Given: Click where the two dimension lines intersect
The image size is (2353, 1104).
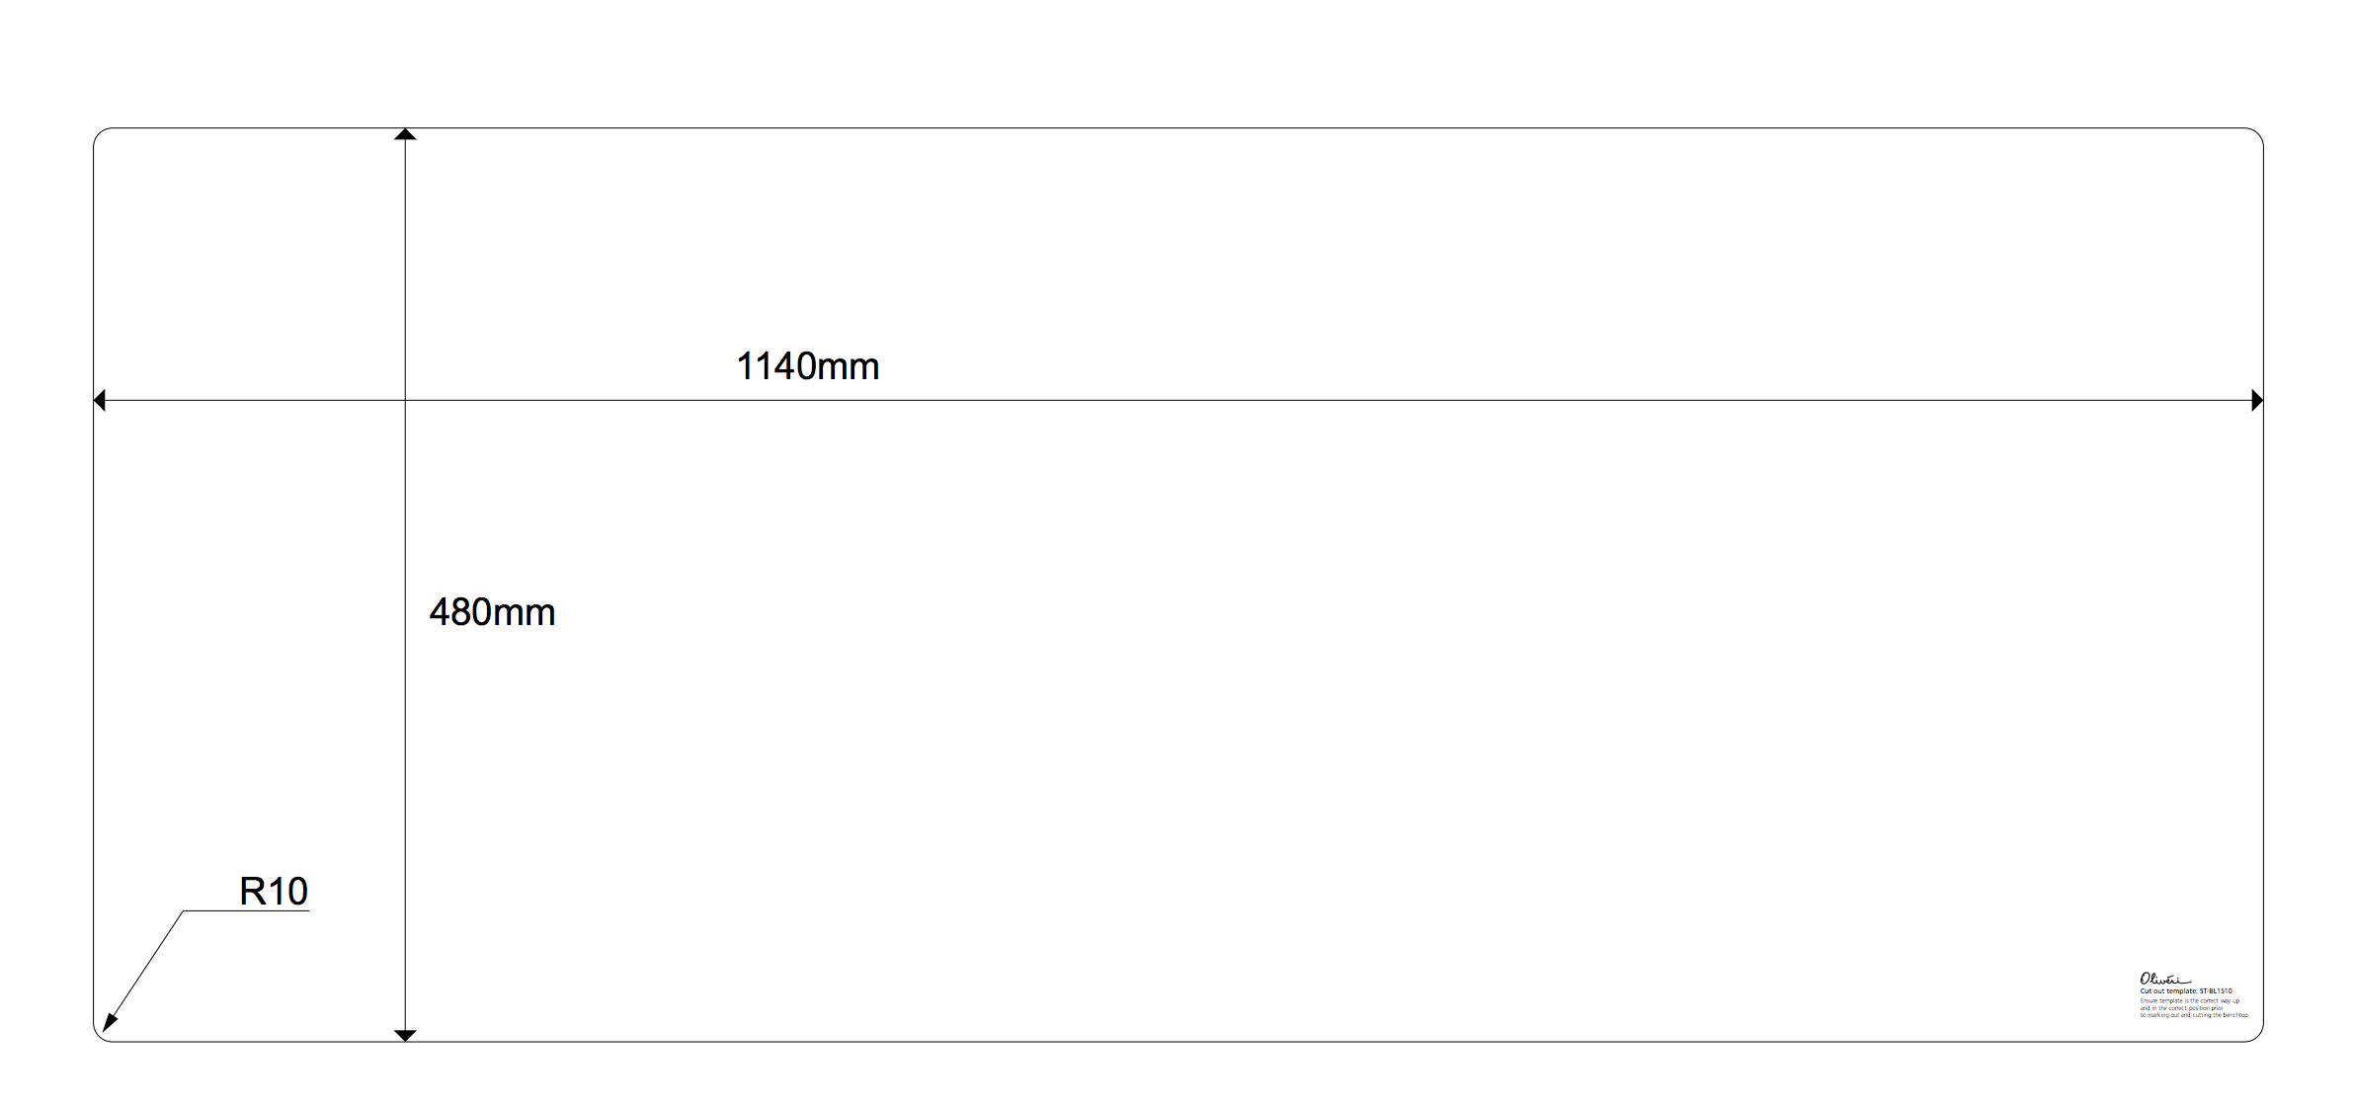Looking at the screenshot, I should point(405,400).
